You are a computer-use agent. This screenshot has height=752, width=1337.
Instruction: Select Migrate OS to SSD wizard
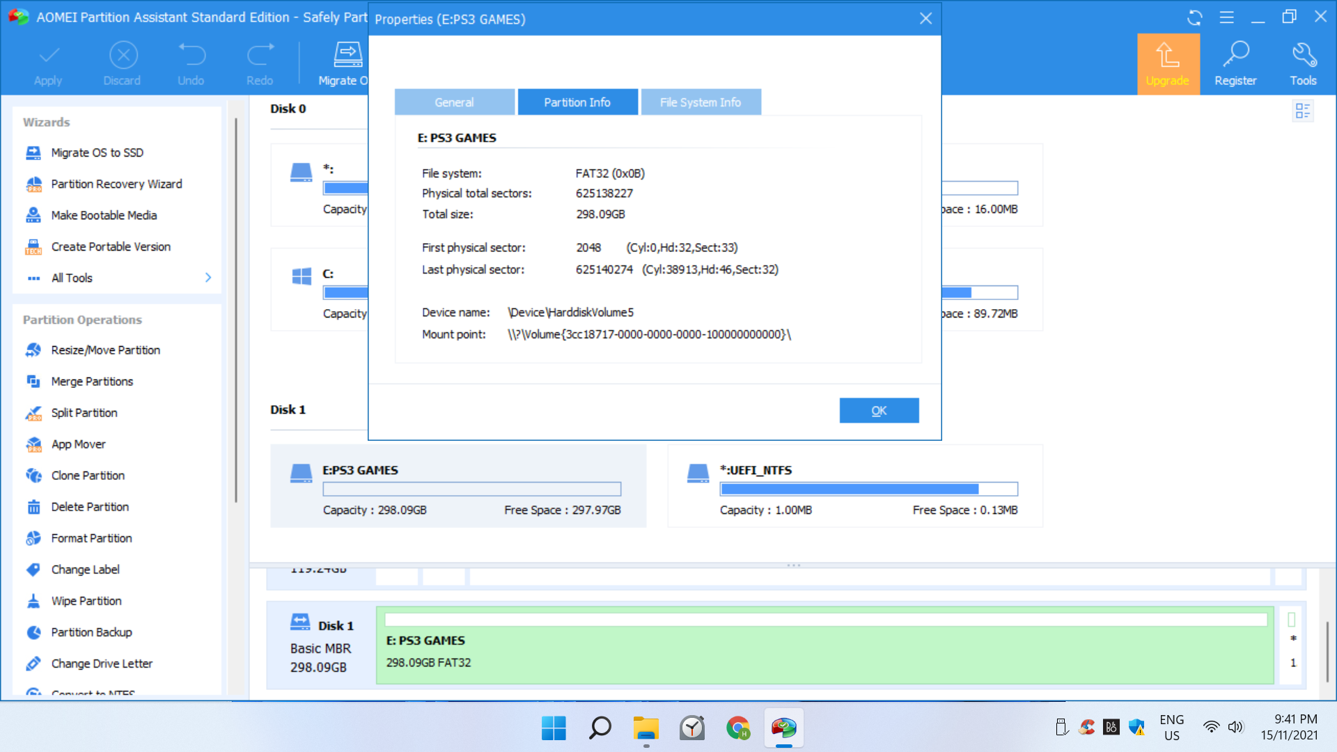point(97,152)
